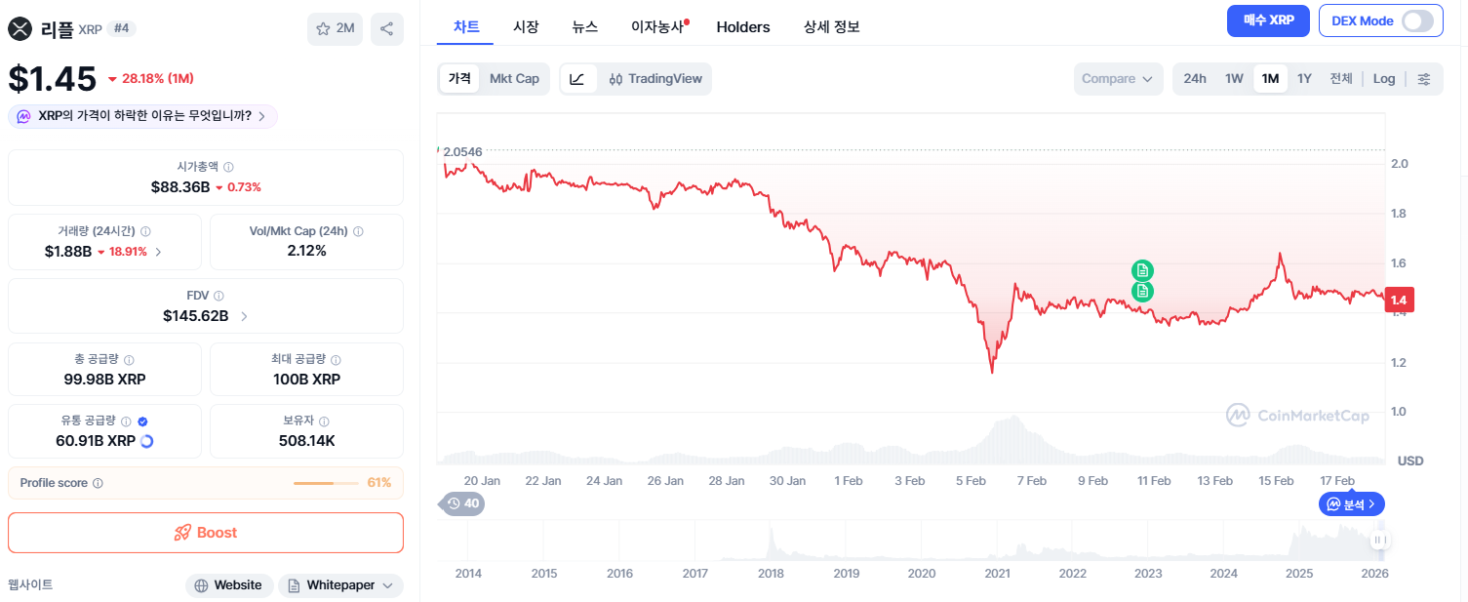Toggle Log scale on chart
The width and height of the screenshot is (1468, 602).
1384,79
